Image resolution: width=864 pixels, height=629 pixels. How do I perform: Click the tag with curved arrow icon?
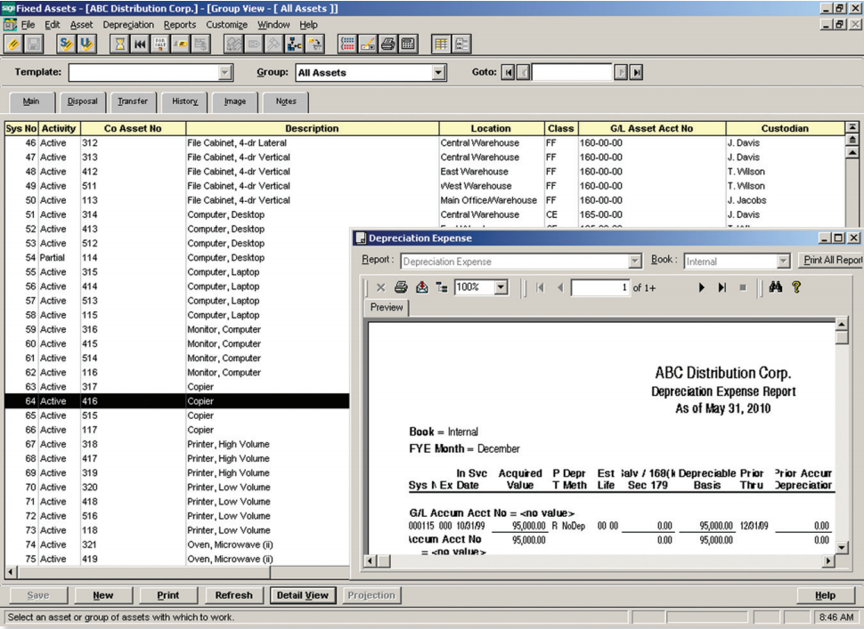click(314, 44)
